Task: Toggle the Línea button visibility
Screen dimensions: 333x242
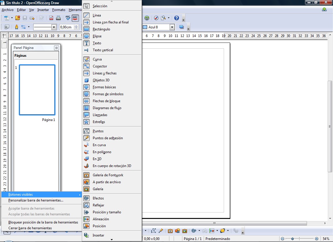Action: (x=112, y=15)
